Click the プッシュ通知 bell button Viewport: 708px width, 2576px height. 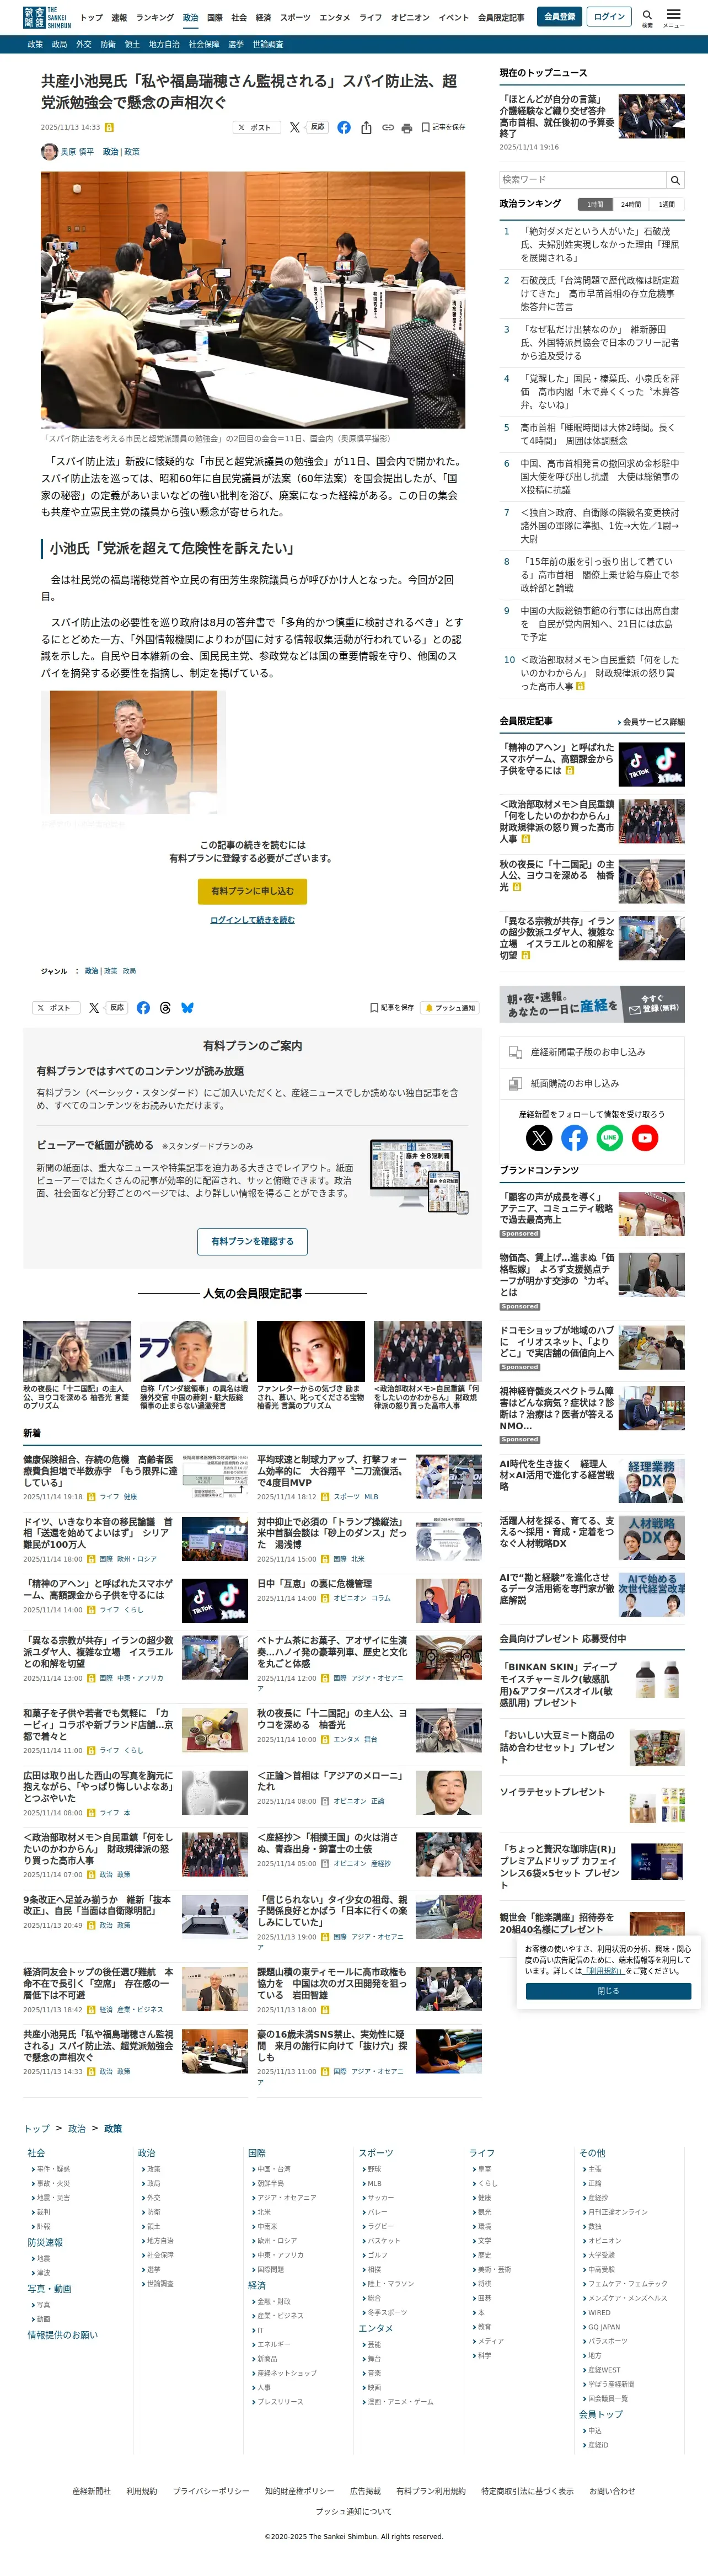[450, 1007]
